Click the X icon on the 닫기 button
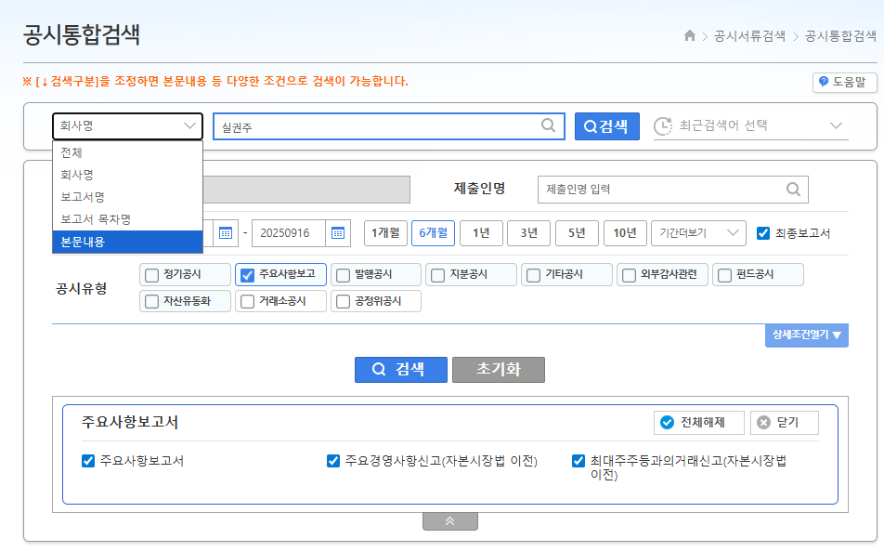This screenshot has height=552, width=884. click(764, 423)
